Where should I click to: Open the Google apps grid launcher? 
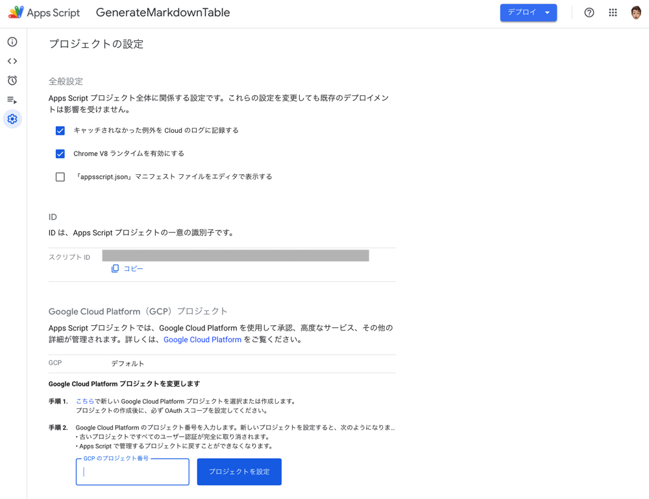[613, 12]
